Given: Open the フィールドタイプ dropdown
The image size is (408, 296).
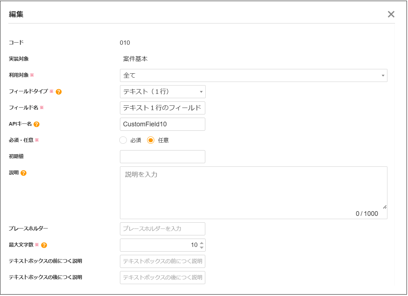Looking at the screenshot, I should click(163, 92).
